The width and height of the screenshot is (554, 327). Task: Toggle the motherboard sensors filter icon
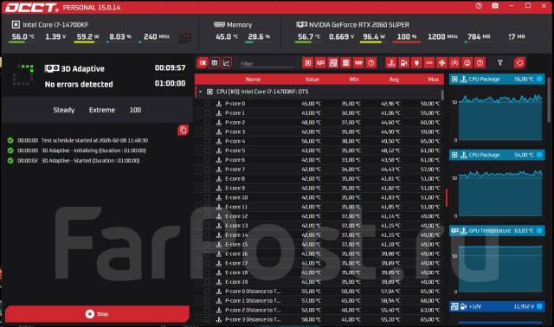pyautogui.click(x=333, y=63)
